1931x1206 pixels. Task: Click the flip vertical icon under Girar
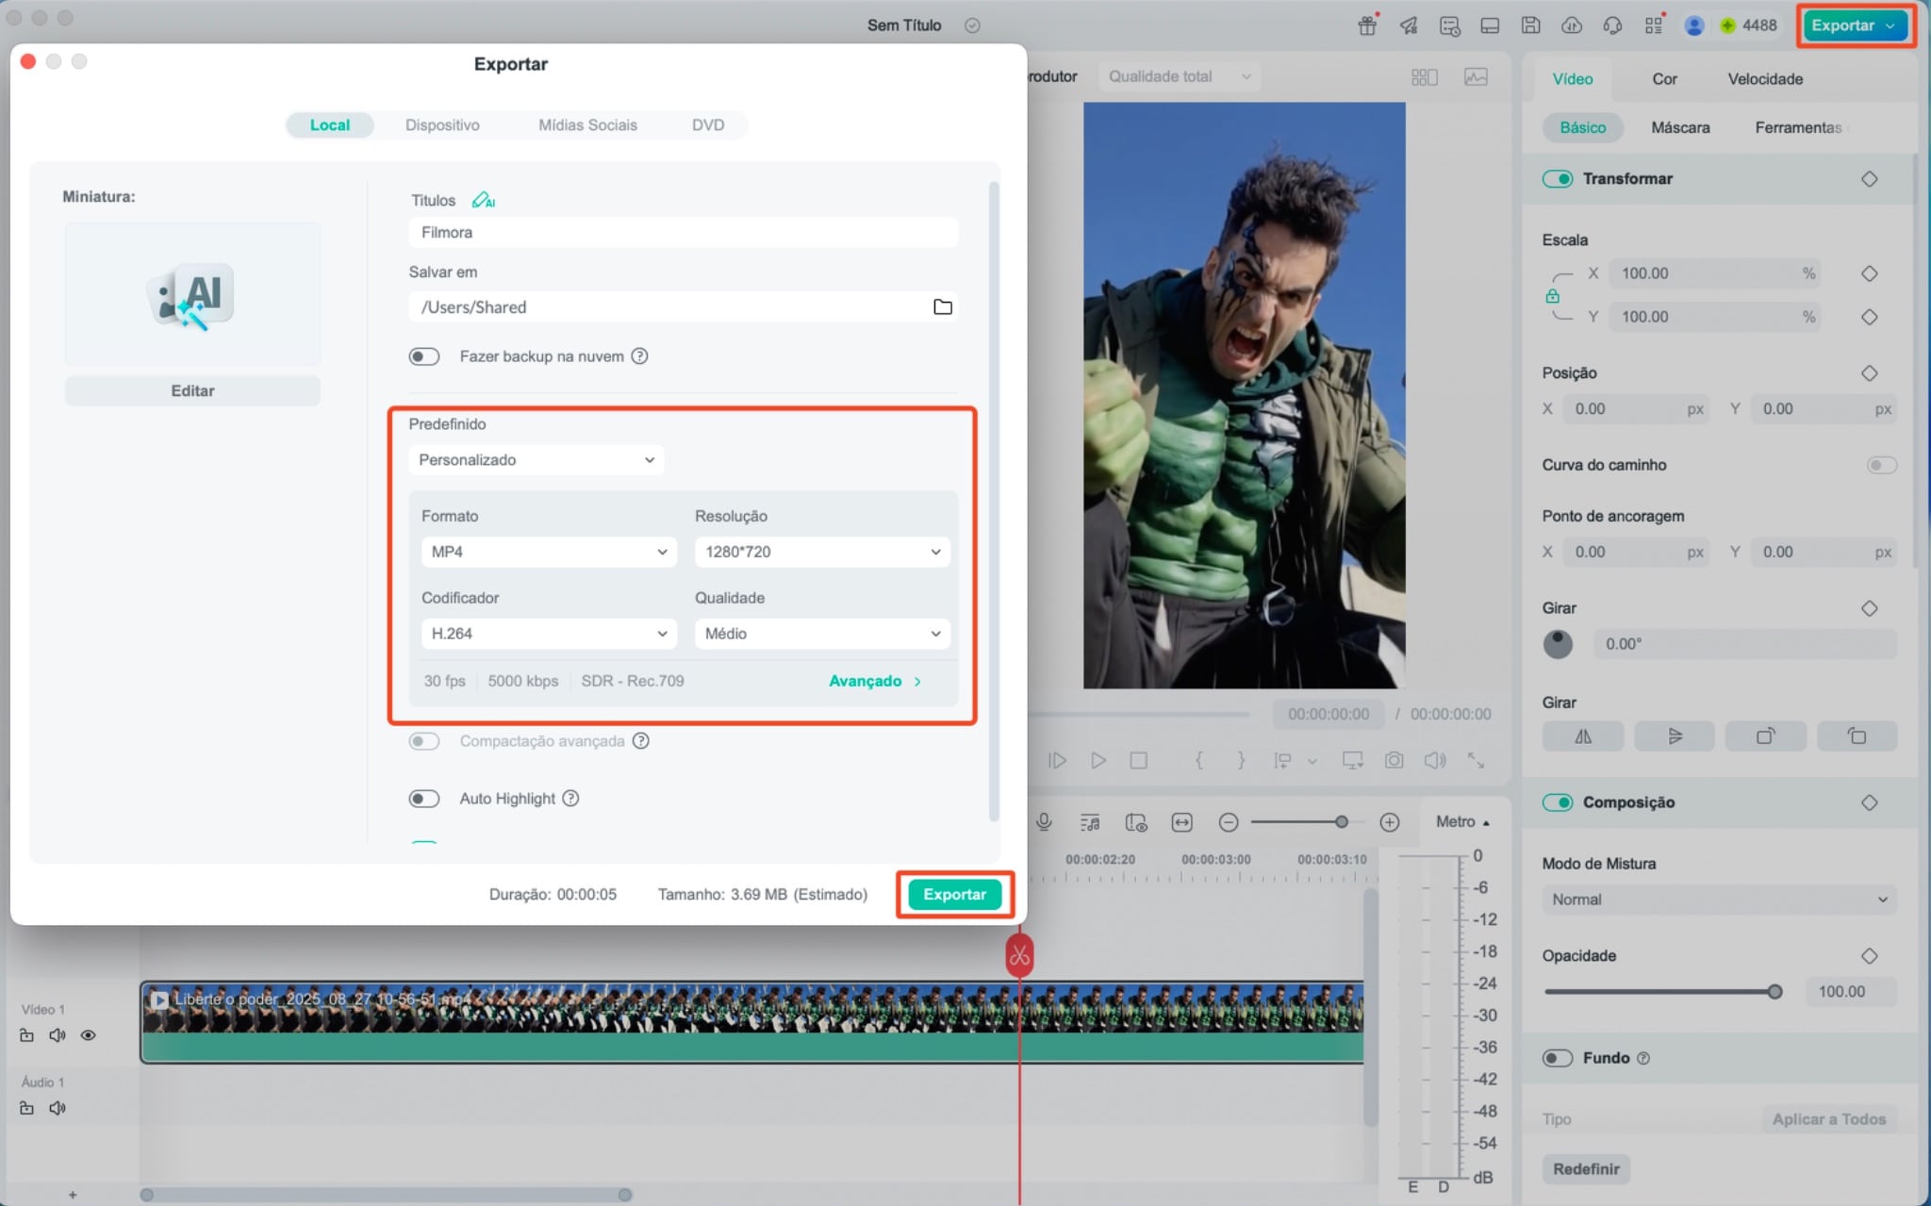click(1675, 736)
